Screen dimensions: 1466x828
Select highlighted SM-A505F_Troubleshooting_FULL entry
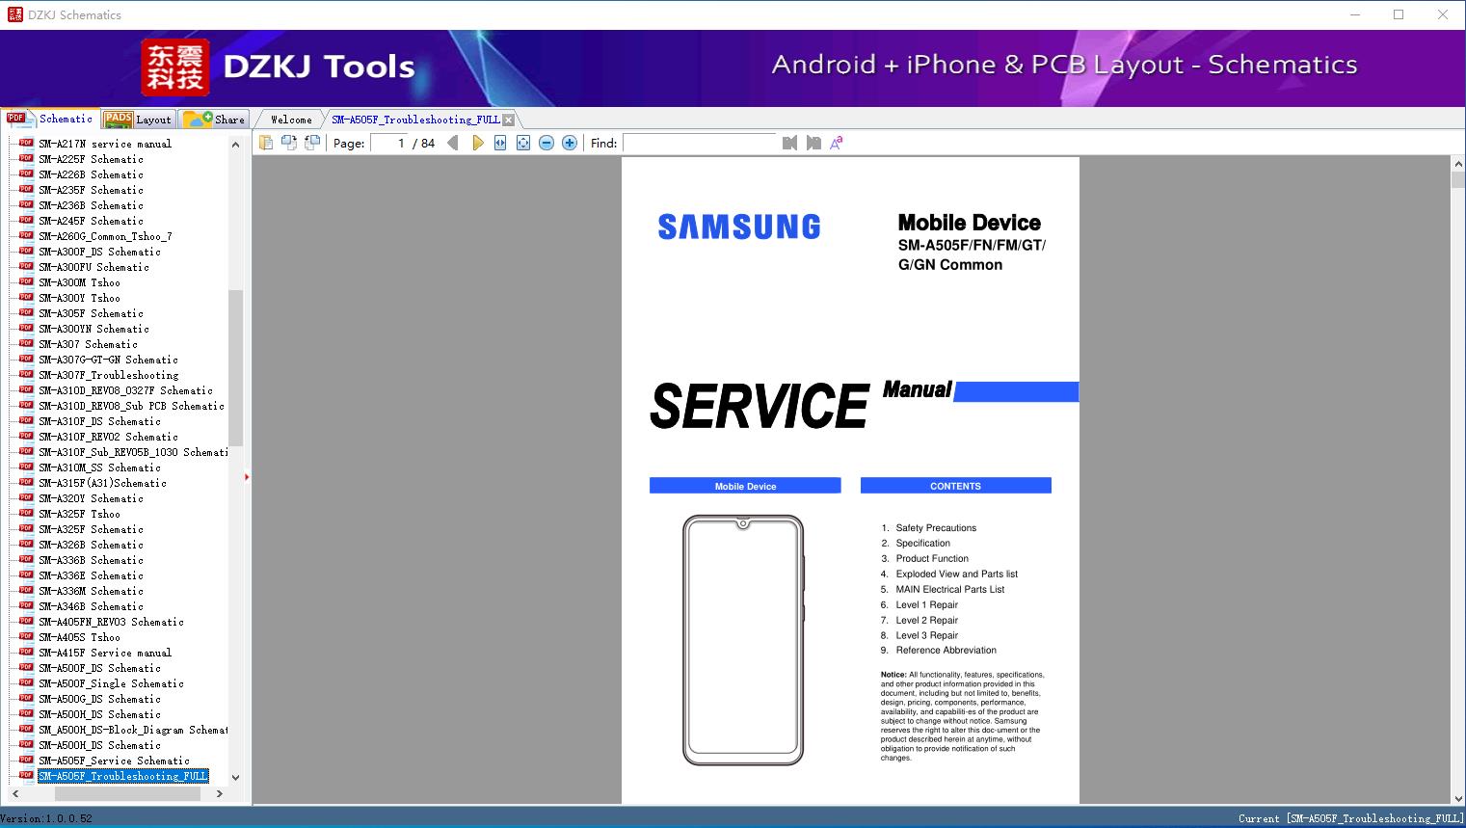pos(122,776)
